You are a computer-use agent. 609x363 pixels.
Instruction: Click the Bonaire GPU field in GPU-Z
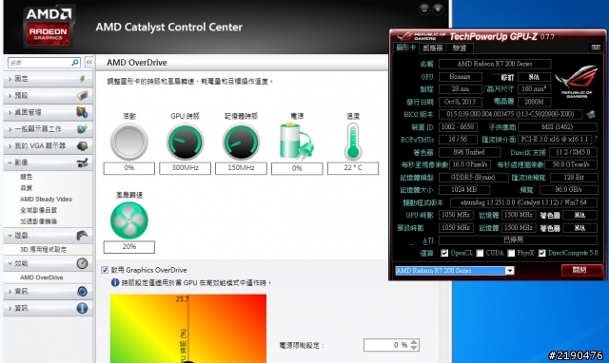coord(460,77)
